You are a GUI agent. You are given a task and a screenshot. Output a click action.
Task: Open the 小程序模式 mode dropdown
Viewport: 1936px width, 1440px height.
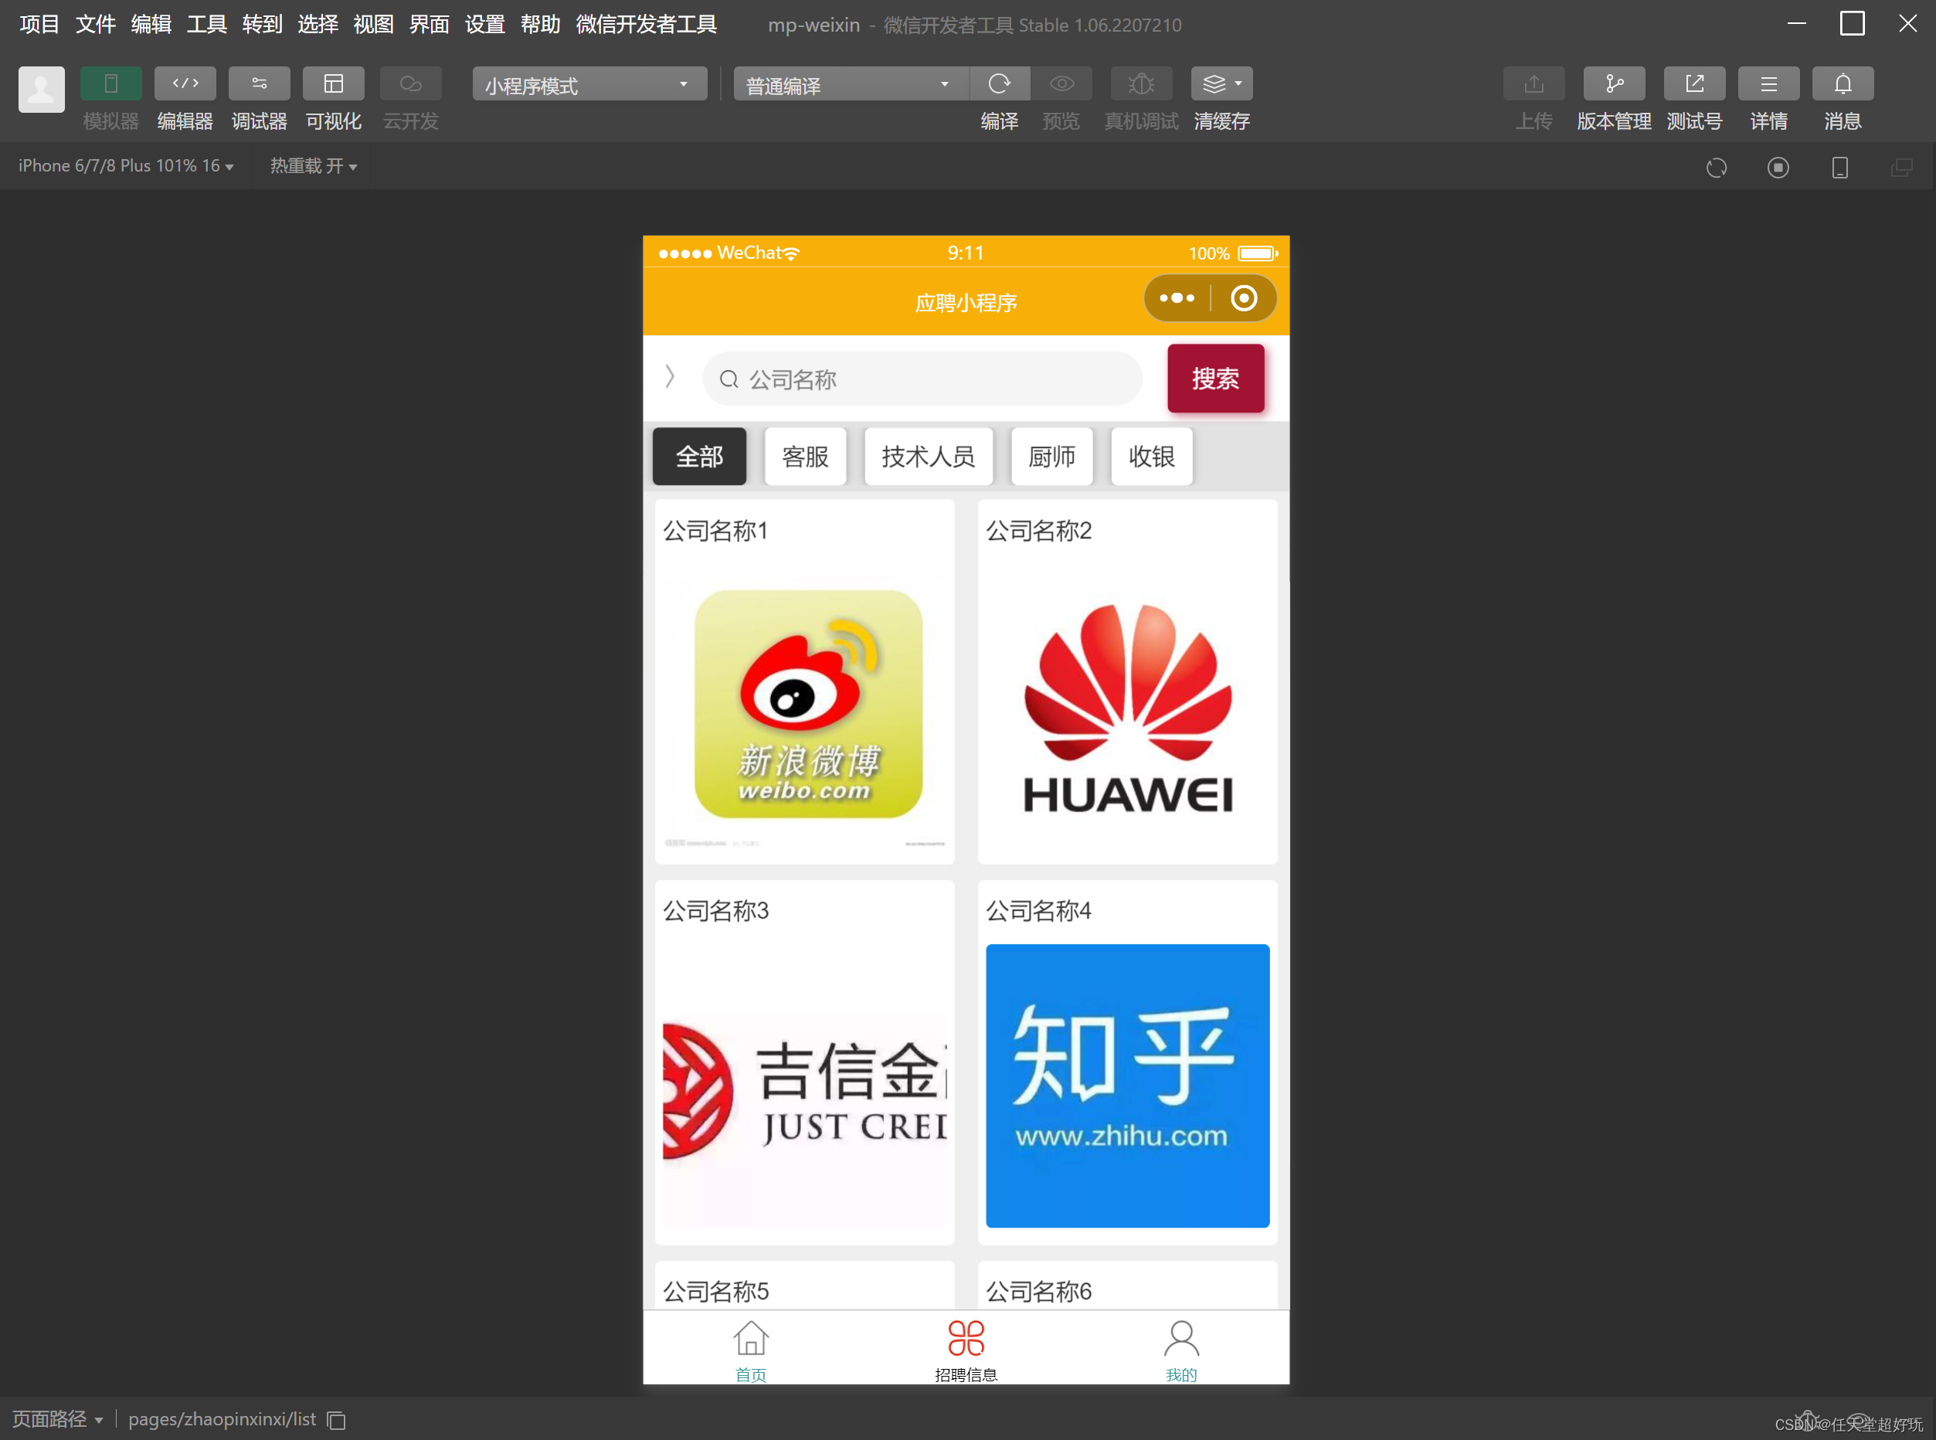[589, 84]
